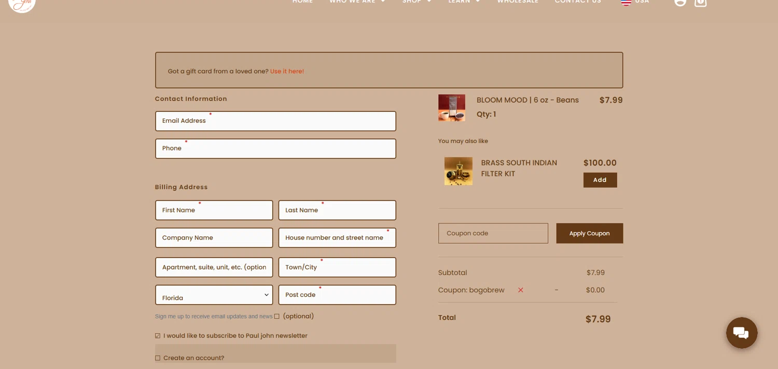Open the CONTACT US page

click(578, 2)
